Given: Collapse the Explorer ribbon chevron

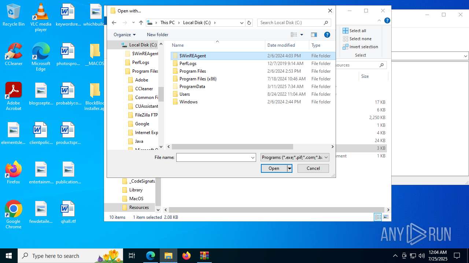Looking at the screenshot, I should point(379,20).
